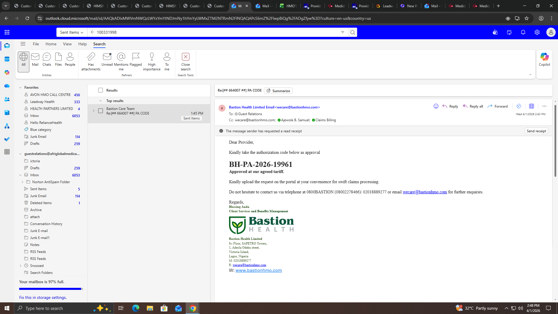Click the Has attachments filter icon
Screen dimensions: 558x314
91,57
